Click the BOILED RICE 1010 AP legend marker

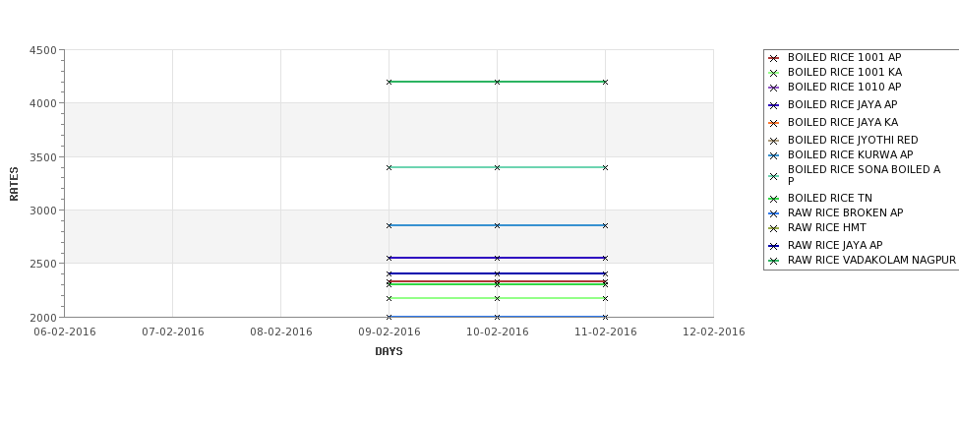coord(774,89)
